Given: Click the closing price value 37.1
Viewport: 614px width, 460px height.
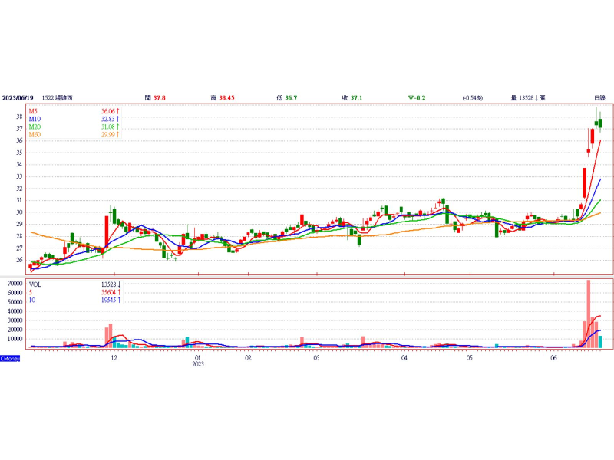Looking at the screenshot, I should click(356, 98).
